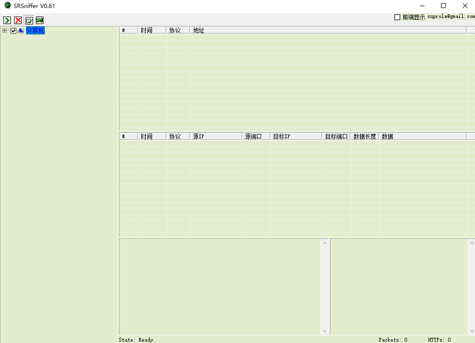Click the SRSniffer app icon in title bar
Image resolution: width=475 pixels, height=343 pixels.
point(8,6)
